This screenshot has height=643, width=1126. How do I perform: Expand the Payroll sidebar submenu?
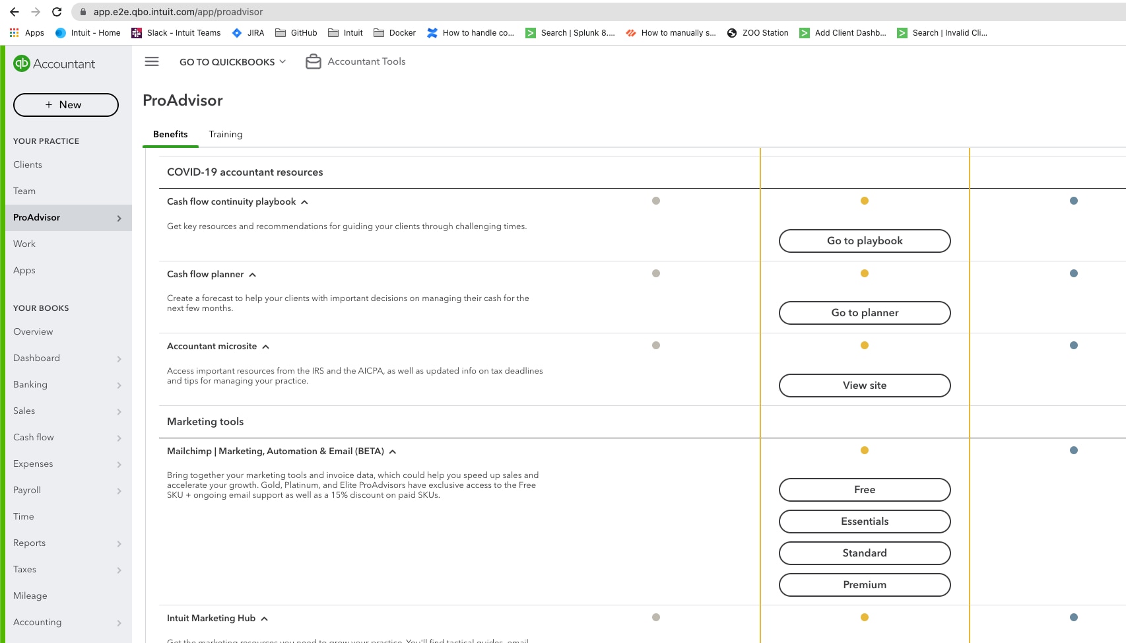point(119,491)
